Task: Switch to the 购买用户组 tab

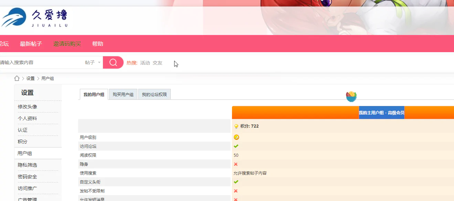Action: pos(123,94)
